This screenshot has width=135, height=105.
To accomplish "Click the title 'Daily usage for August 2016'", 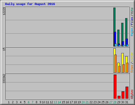I will [x=30, y=4].
